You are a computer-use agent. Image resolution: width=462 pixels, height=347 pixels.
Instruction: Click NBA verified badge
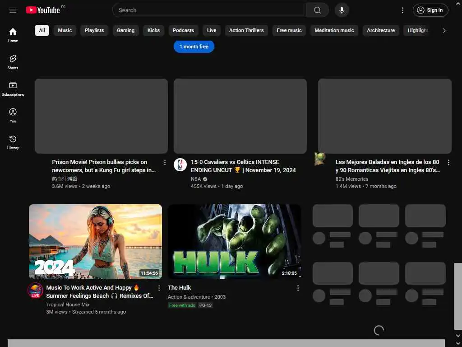click(x=205, y=179)
